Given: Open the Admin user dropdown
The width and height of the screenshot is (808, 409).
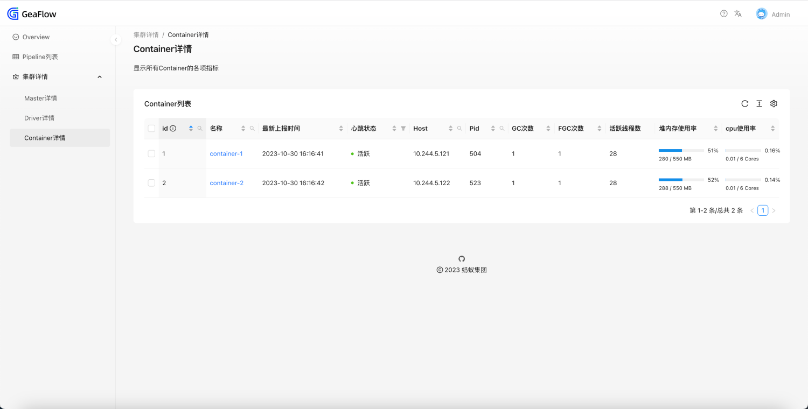Looking at the screenshot, I should 773,15.
